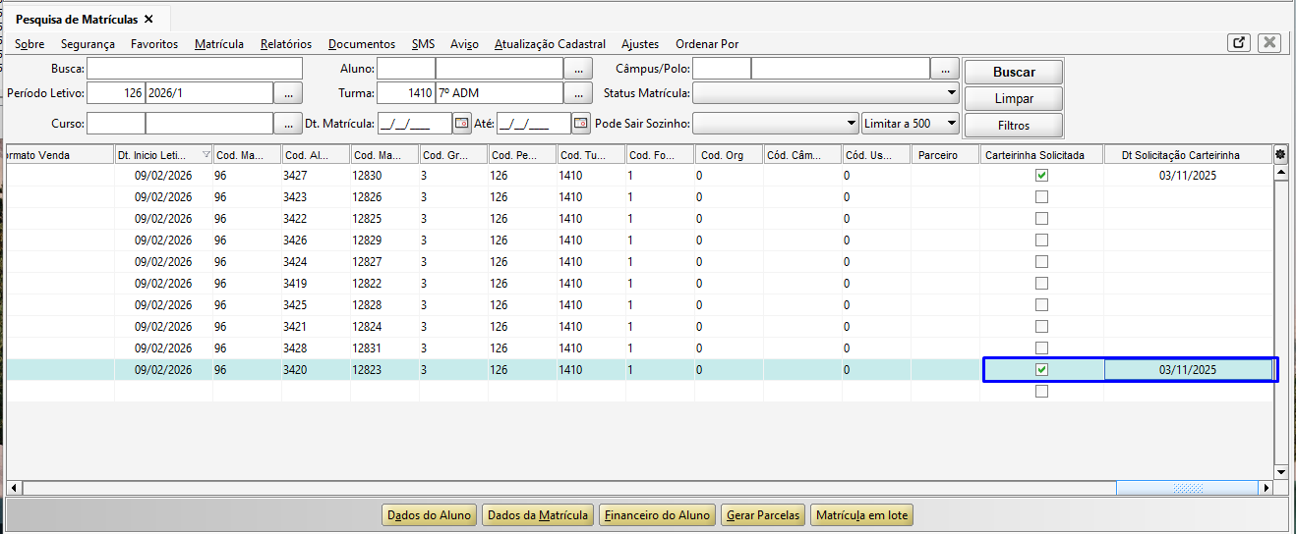Click the vertical scrollbar track of the grid
The image size is (1296, 534).
click(x=1280, y=322)
